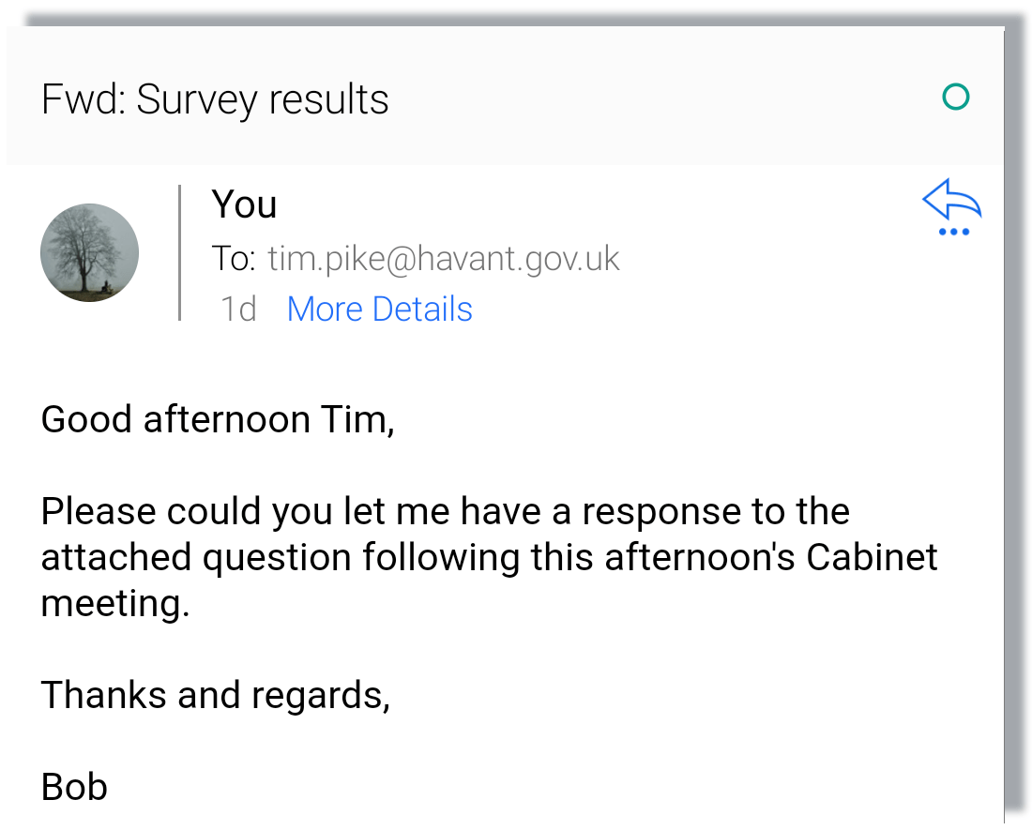Toggle the green circle read status indicator
1032x830 pixels.
955,97
